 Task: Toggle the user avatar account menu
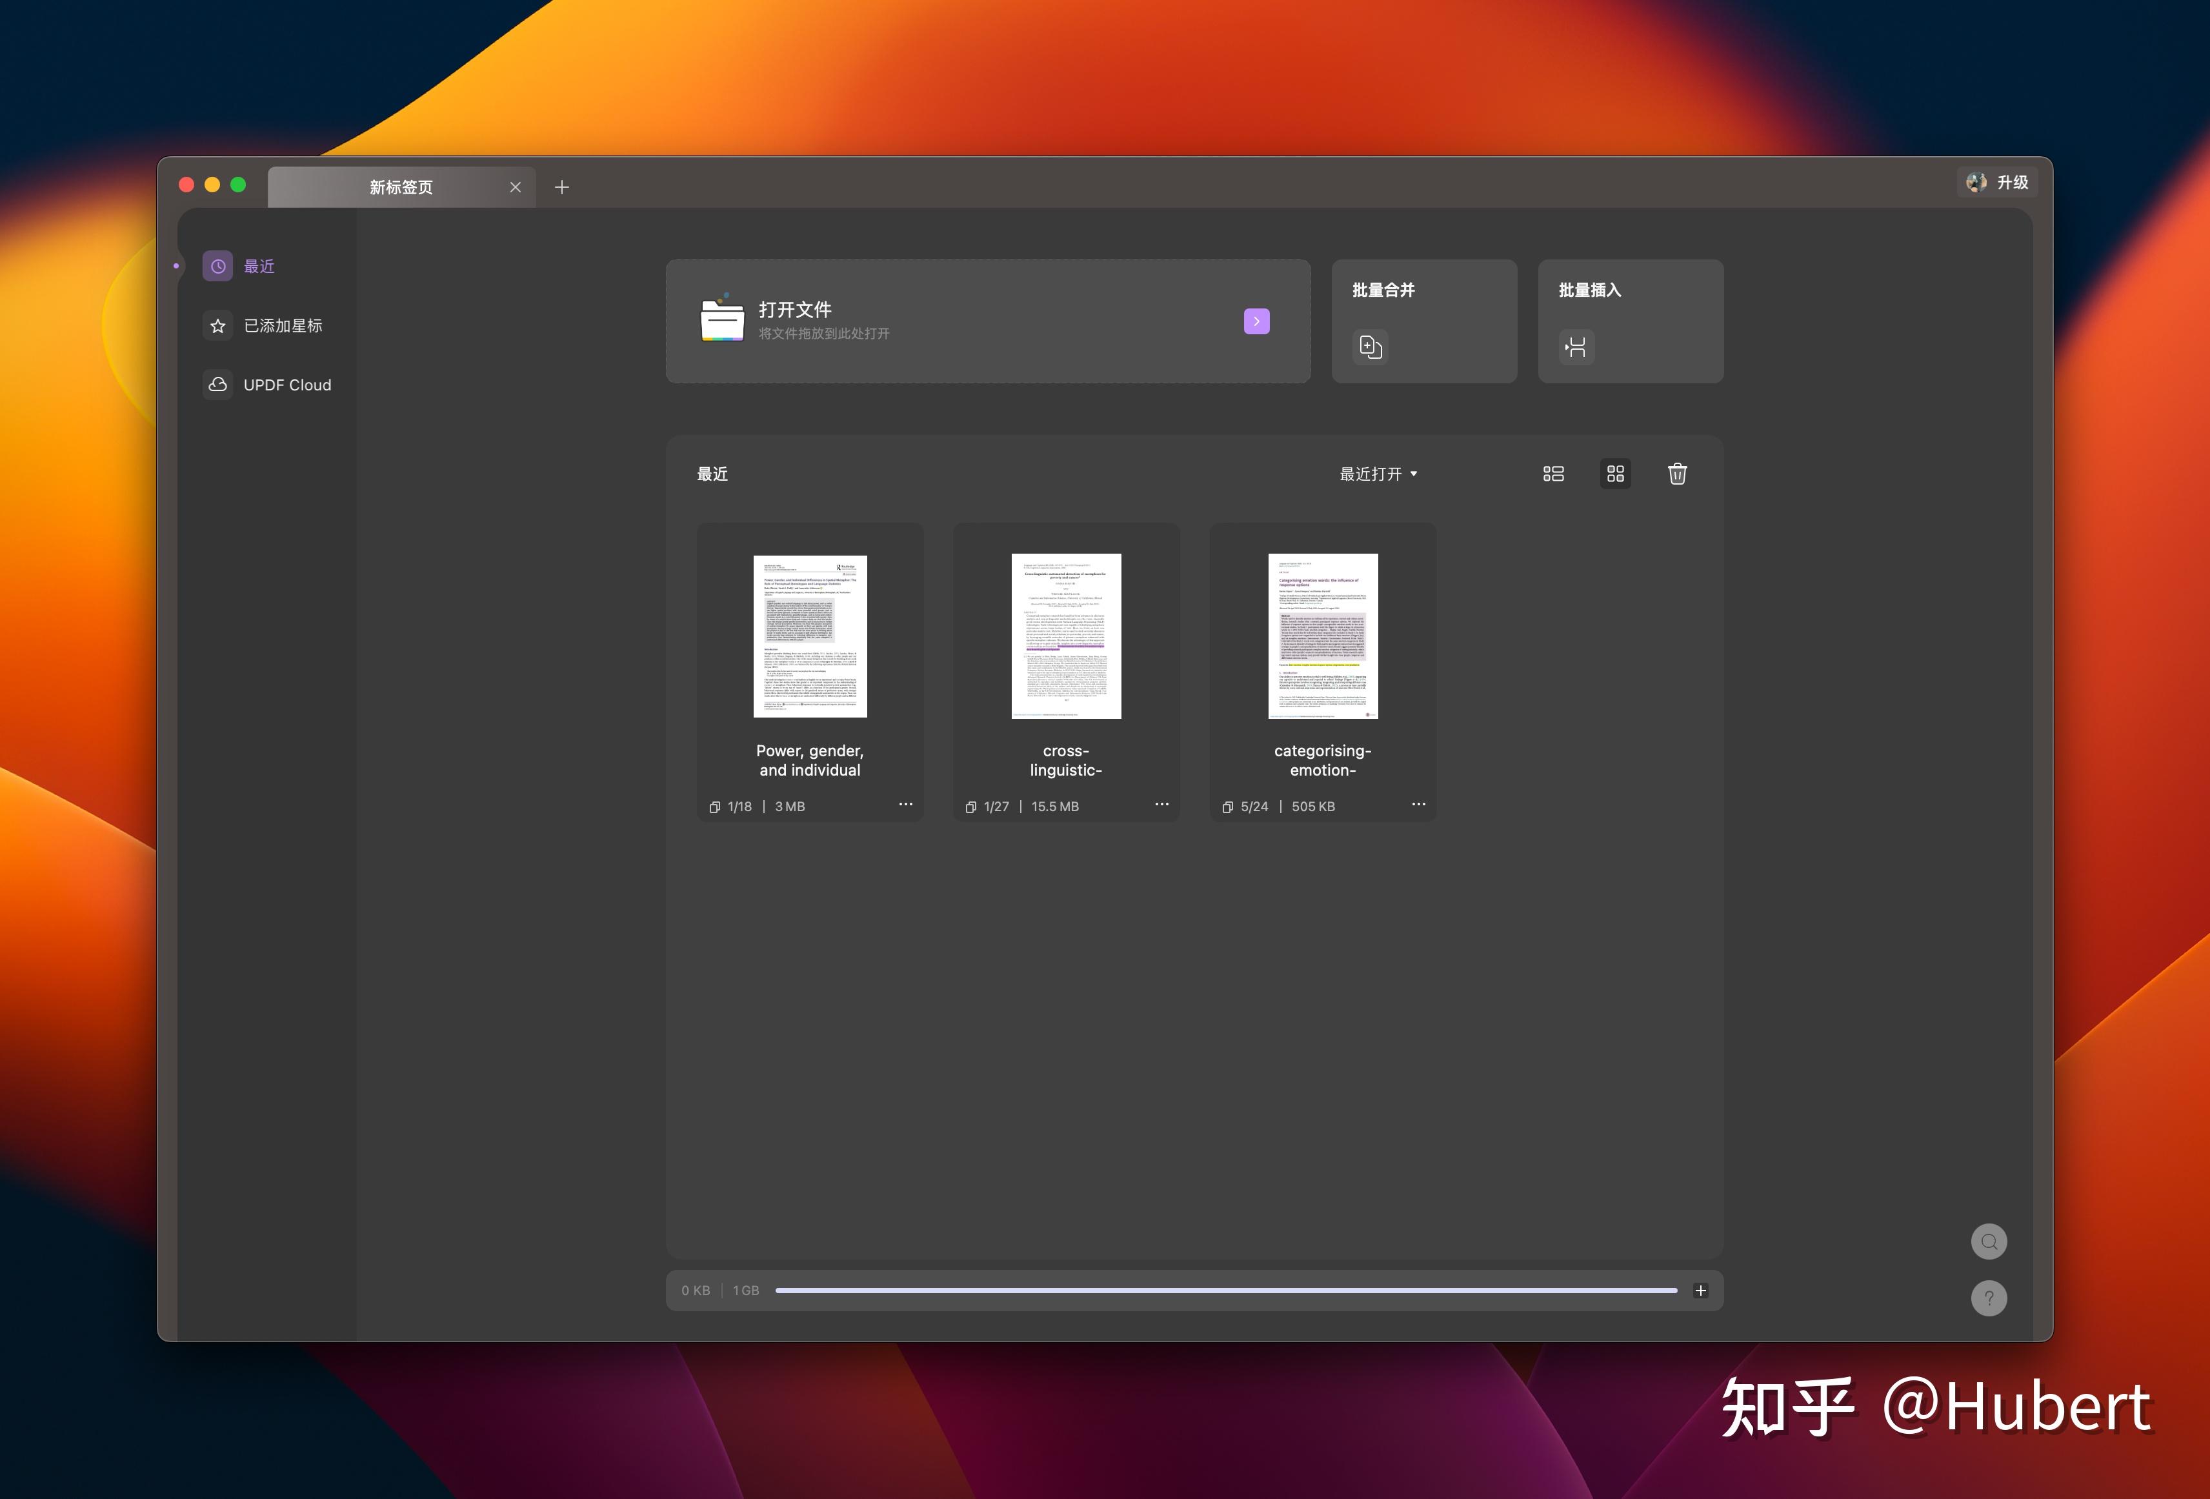pyautogui.click(x=1976, y=182)
